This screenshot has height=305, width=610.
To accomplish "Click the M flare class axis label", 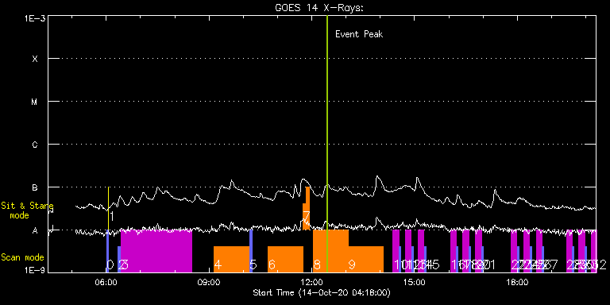I will pyautogui.click(x=35, y=102).
